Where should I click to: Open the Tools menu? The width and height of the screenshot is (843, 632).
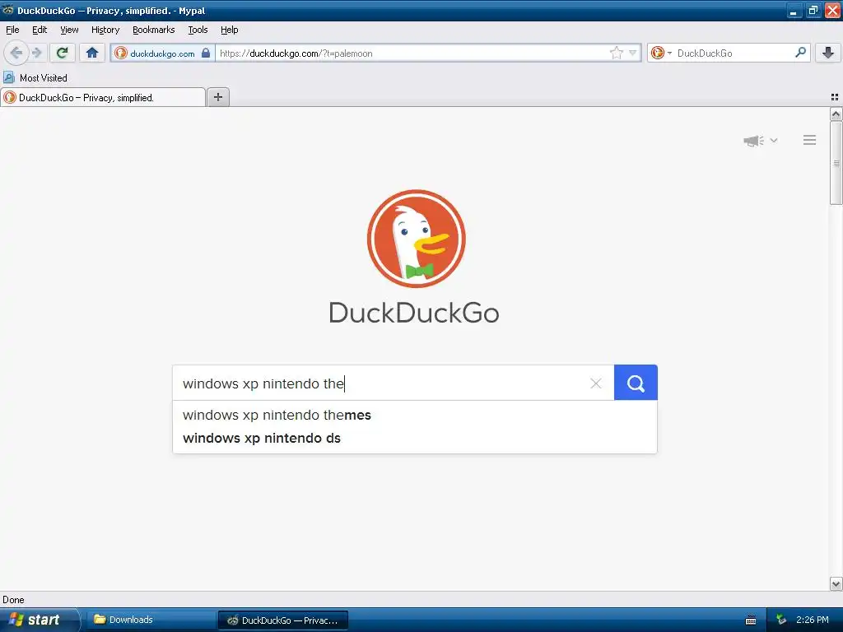point(198,30)
